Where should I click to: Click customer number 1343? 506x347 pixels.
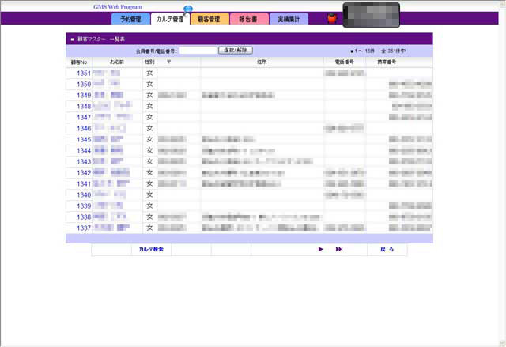84,162
